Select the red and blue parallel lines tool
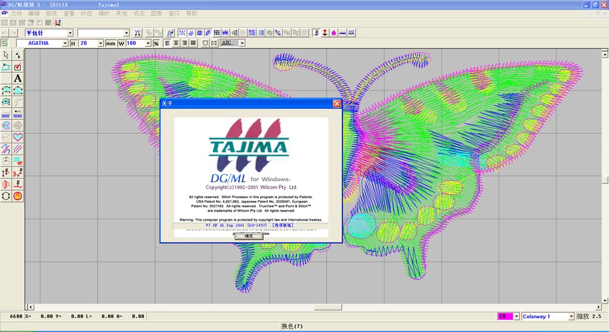609x332 pixels. coord(18,149)
